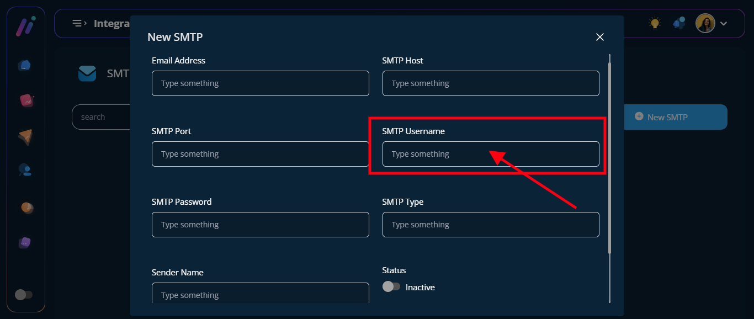Image resolution: width=754 pixels, height=319 pixels.
Task: Open the blue notification bell icon
Action: point(679,23)
